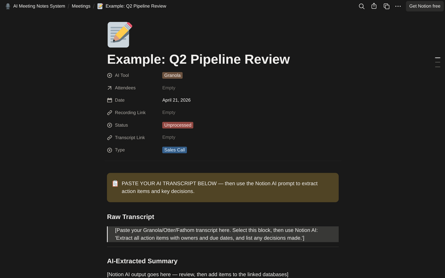Click the Get Notion free button
This screenshot has height=278, width=445.
[425, 6]
